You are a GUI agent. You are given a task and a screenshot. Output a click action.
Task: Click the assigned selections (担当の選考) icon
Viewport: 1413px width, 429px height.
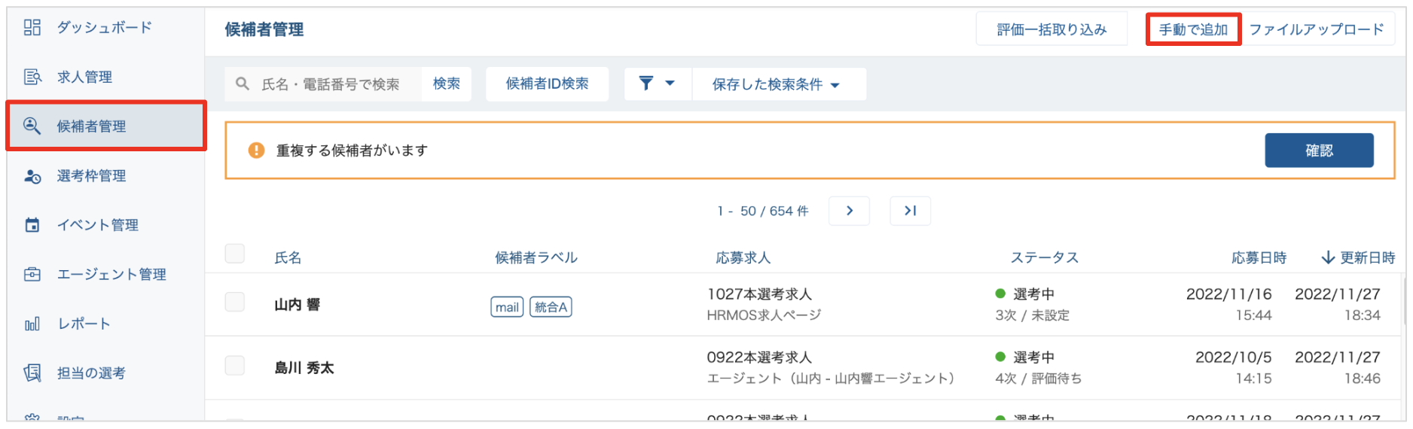tap(32, 373)
